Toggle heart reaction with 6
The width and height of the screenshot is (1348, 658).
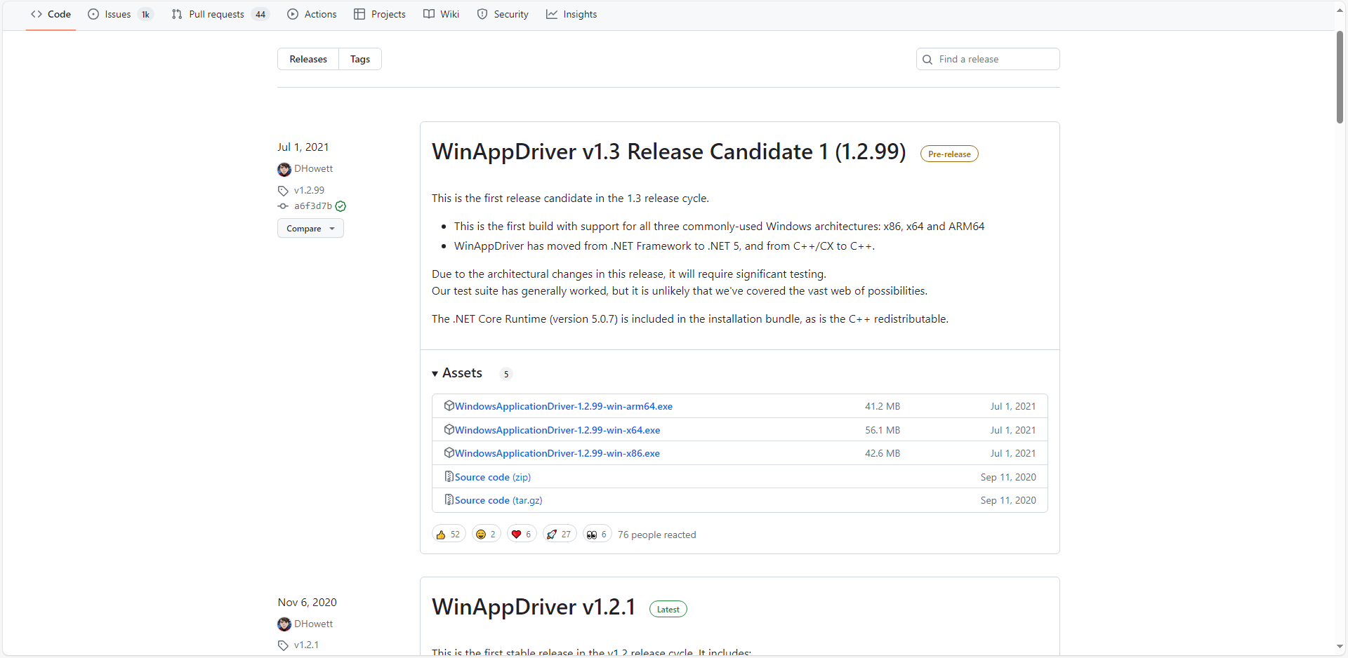[522, 534]
